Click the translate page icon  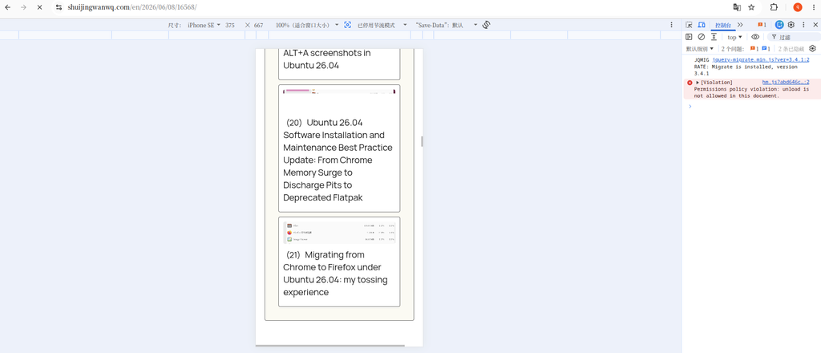click(737, 7)
